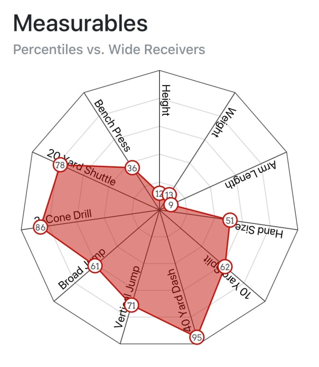The width and height of the screenshot is (319, 367).
Task: Select the 62 marker for 10 Yard Split
Action: (x=224, y=266)
